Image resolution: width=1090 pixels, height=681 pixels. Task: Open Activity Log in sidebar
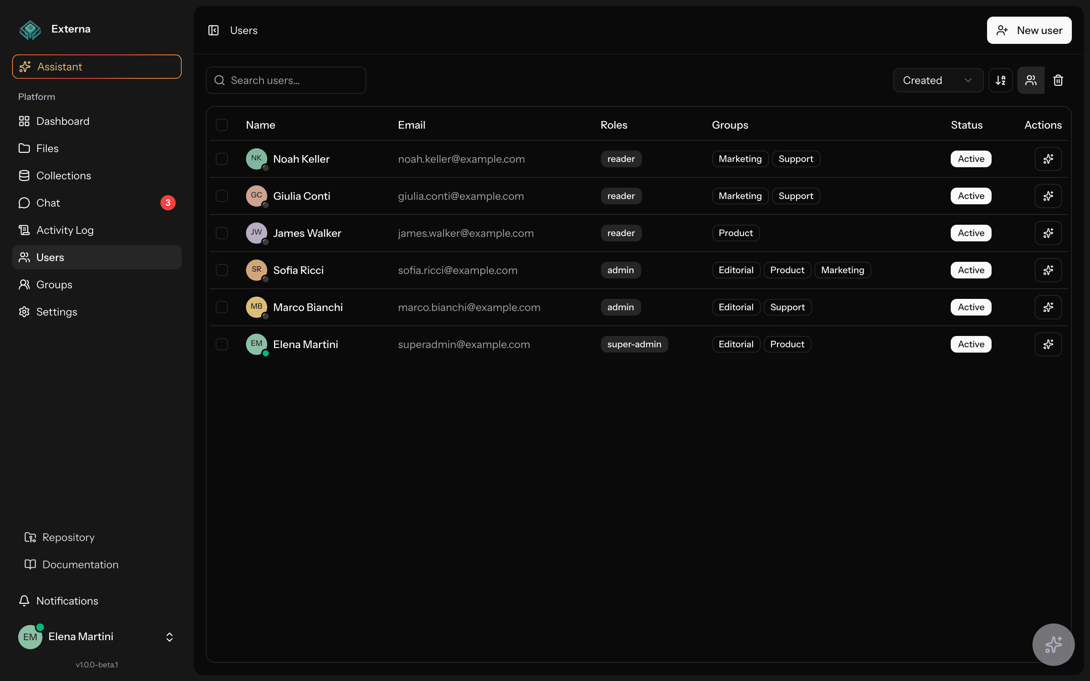pos(97,230)
